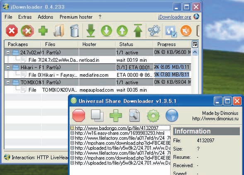Toggle checkbox for the w16.easy-share.com link
The width and height of the screenshot is (244, 175).
pyautogui.click(x=72, y=133)
